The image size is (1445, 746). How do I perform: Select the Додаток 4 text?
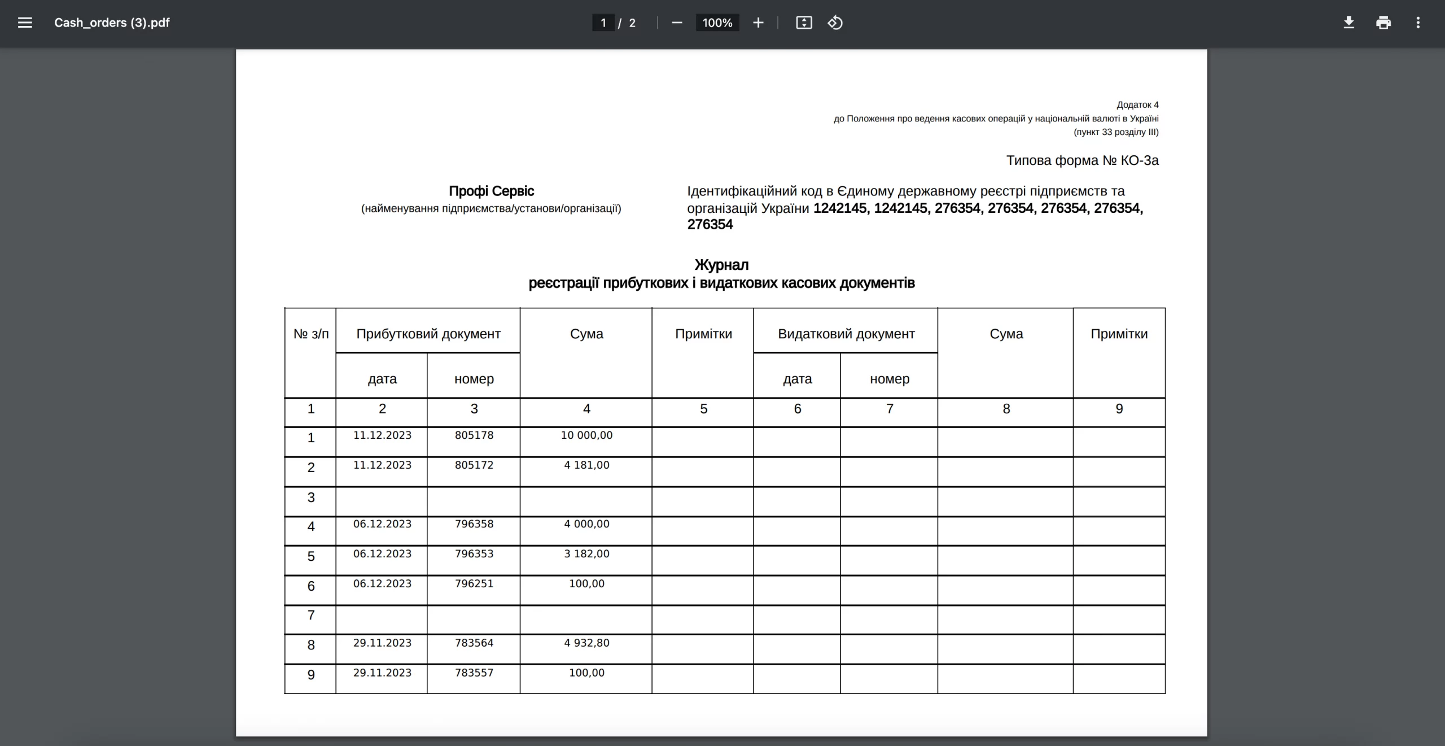[1137, 104]
